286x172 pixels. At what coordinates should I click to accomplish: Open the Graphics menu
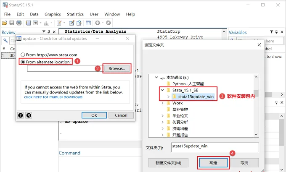coord(53,14)
